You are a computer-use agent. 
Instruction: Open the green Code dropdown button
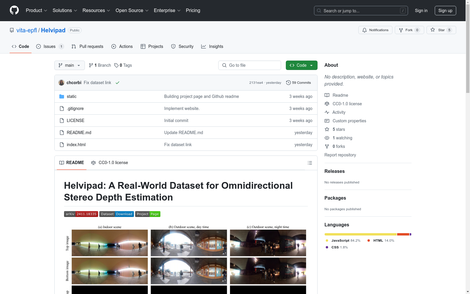click(x=301, y=65)
